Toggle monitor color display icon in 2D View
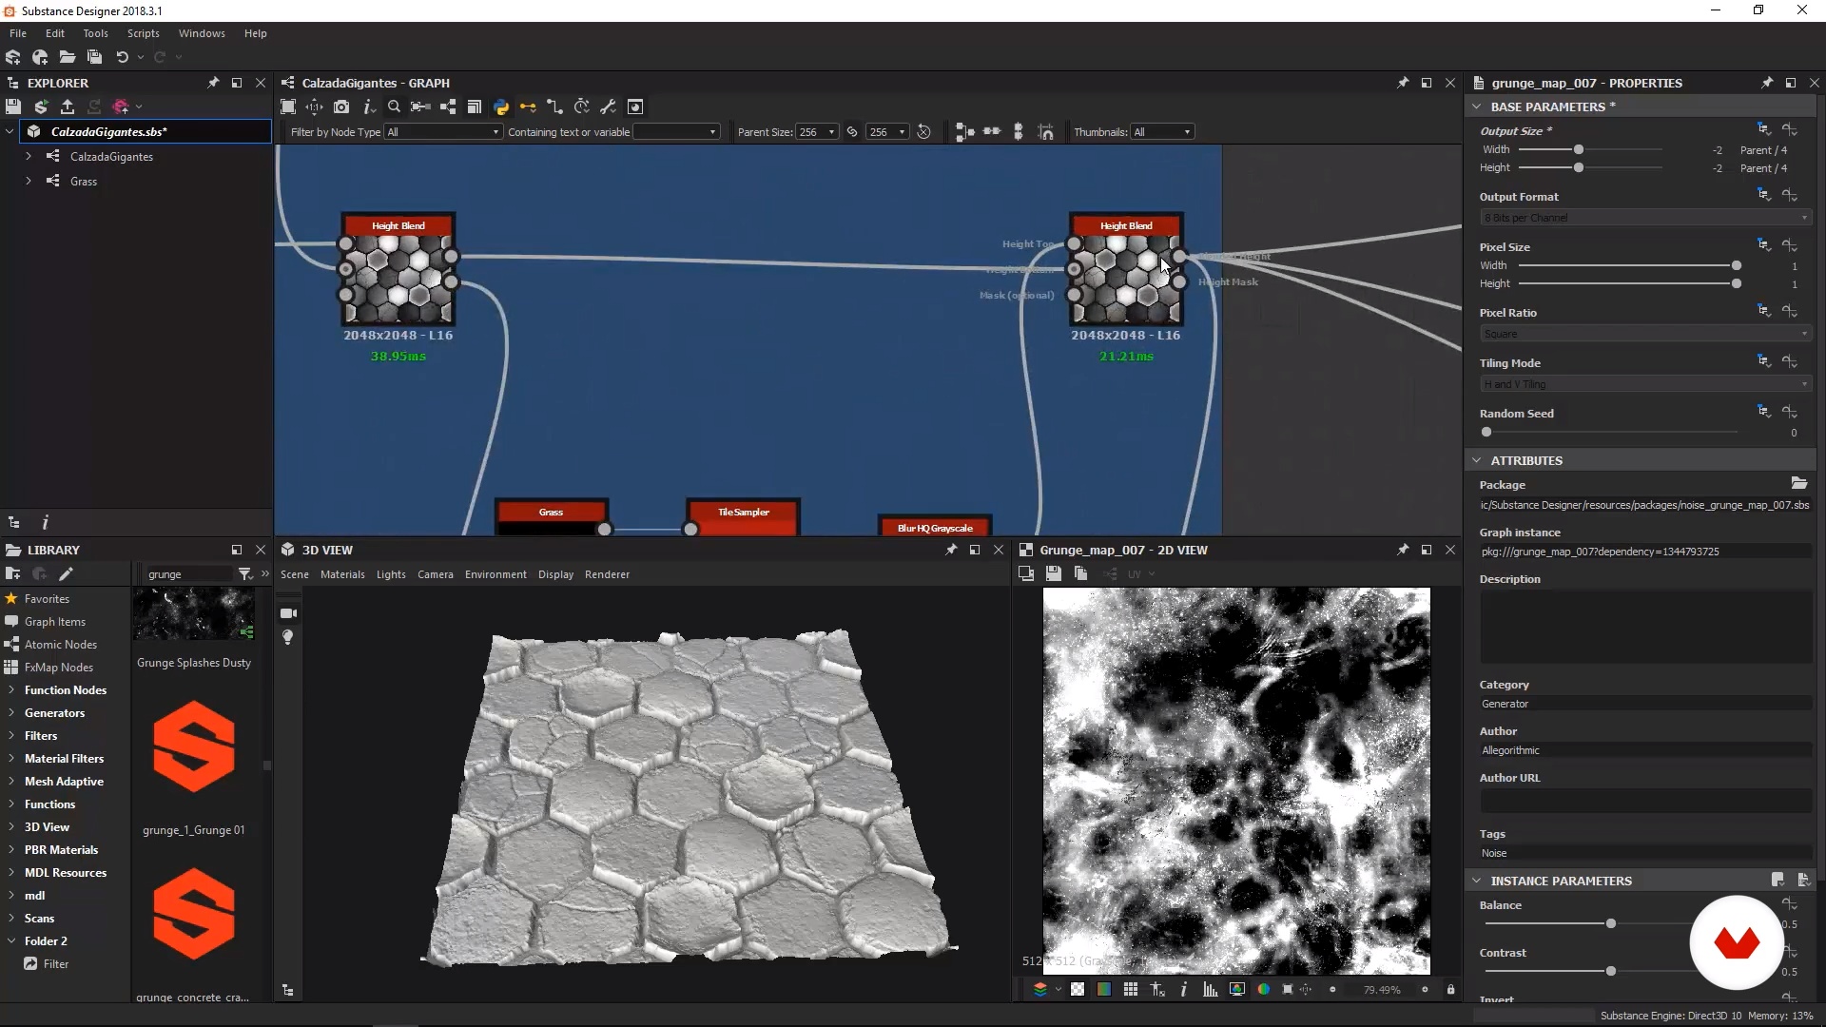Image resolution: width=1826 pixels, height=1027 pixels. point(1236,990)
